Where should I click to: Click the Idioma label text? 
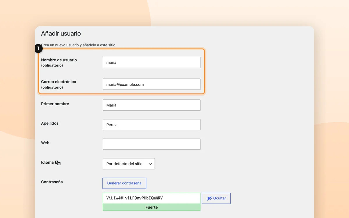point(47,162)
